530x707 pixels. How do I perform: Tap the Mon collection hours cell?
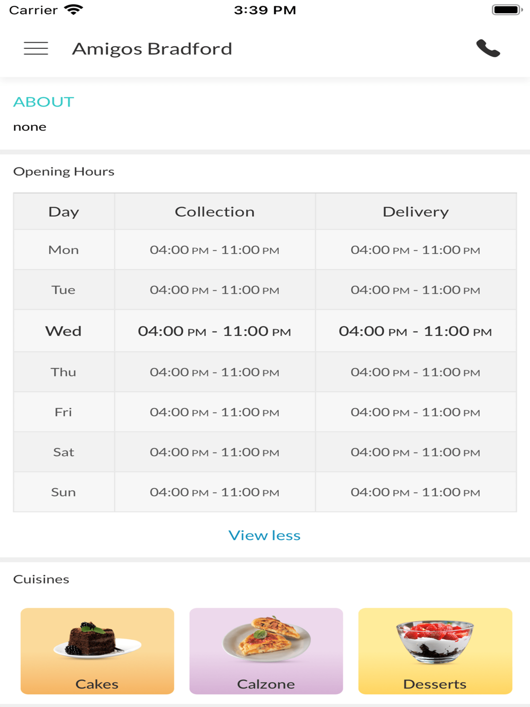click(x=215, y=250)
